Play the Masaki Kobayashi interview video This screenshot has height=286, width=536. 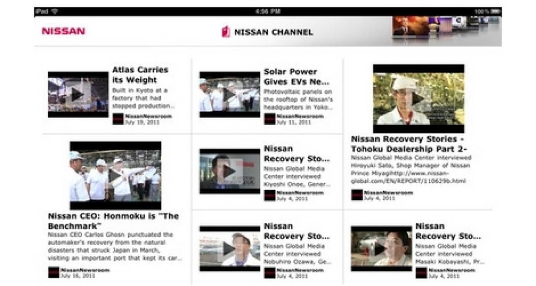[381, 248]
